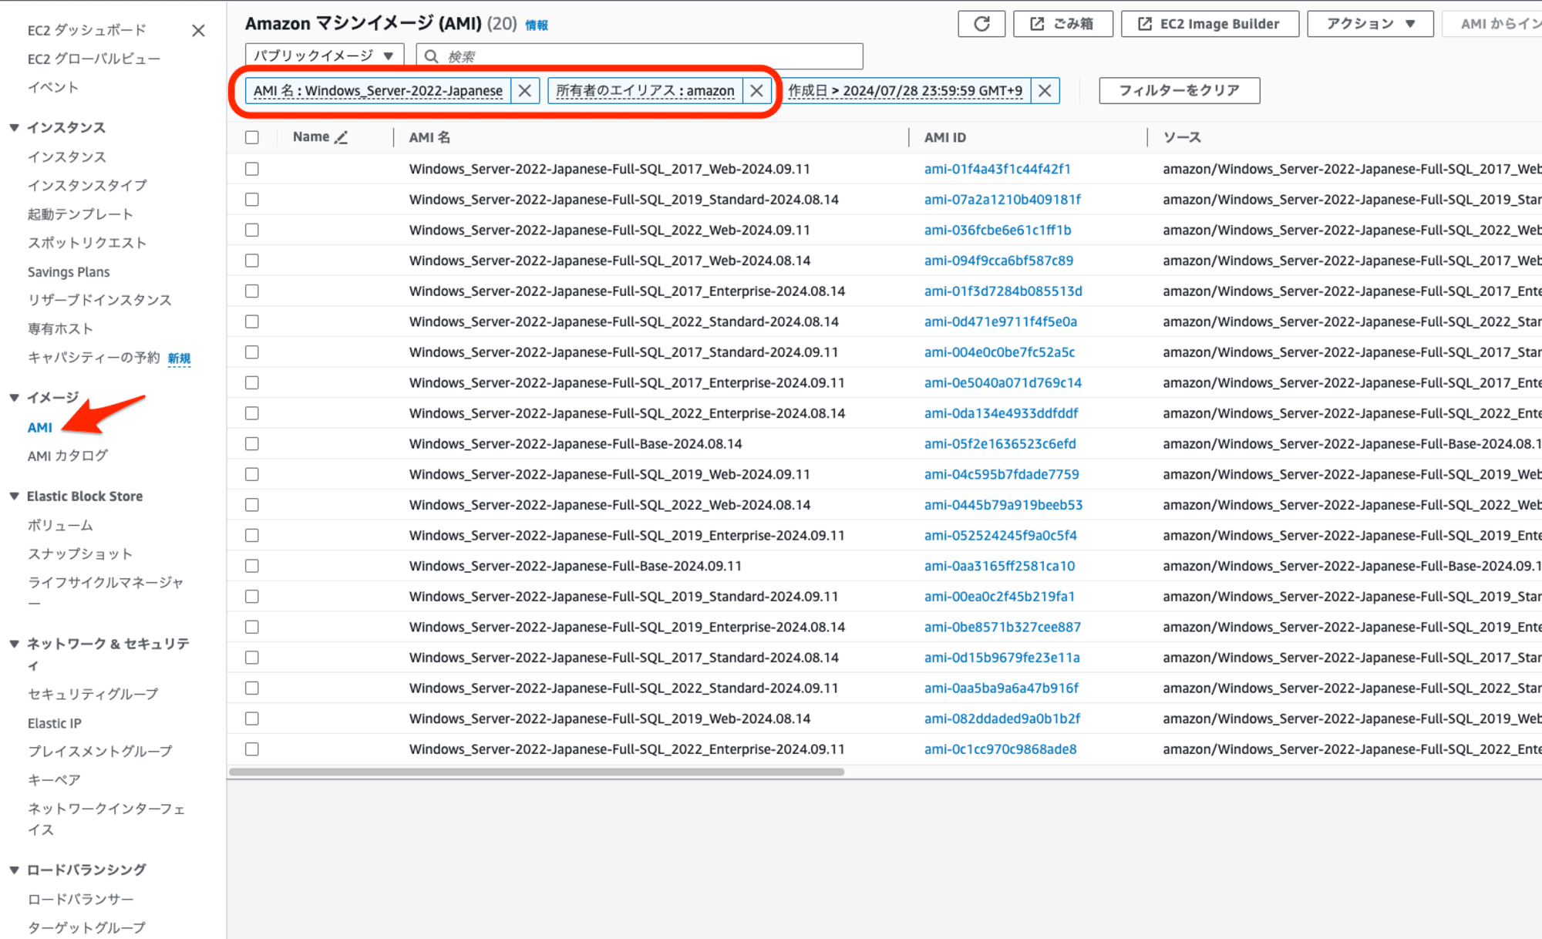Screen dimensions: 1542x939
Task: Open AMI ID ami-05f2e1636523c6efd link
Action: (1000, 444)
